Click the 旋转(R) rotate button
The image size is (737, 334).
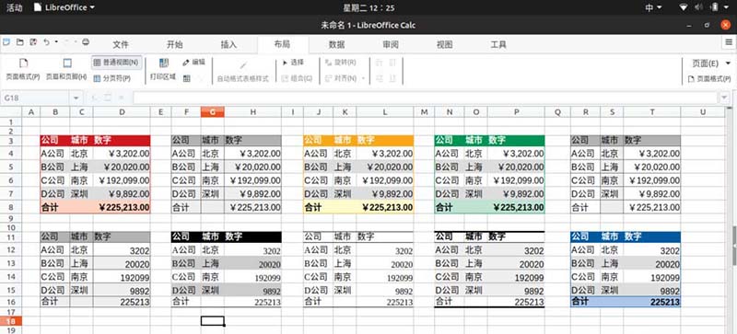pos(341,62)
